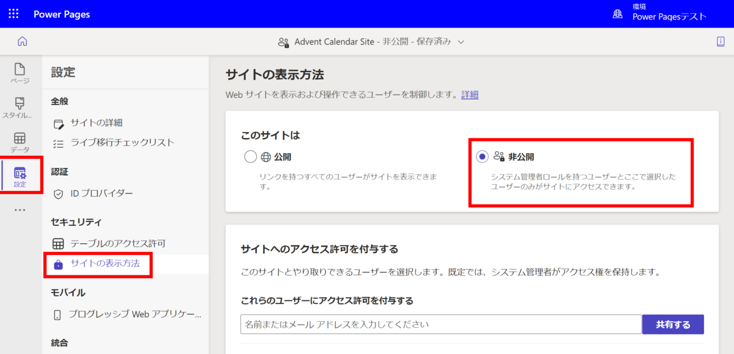Click the セキュリティ section header
734x354 pixels.
point(76,222)
